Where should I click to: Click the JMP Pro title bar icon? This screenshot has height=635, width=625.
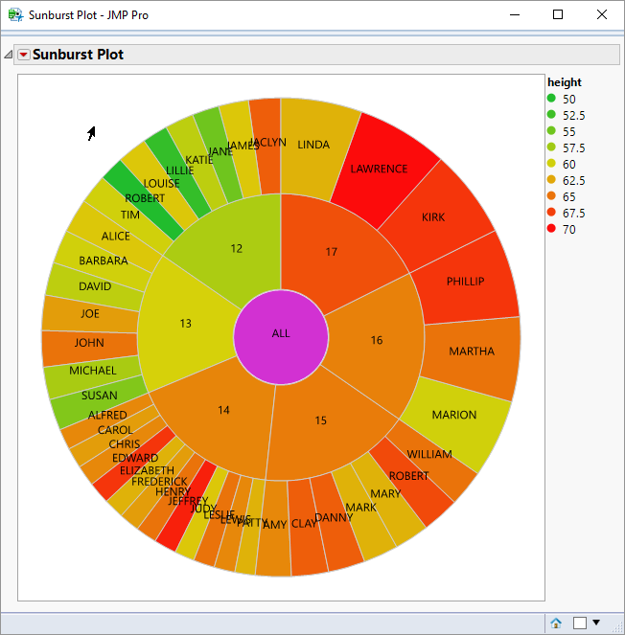[15, 15]
